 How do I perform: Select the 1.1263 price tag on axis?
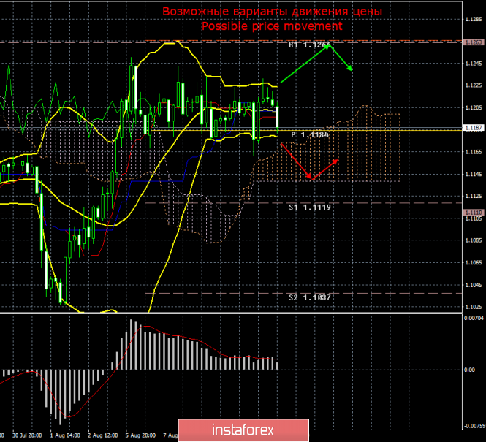[x=473, y=42]
